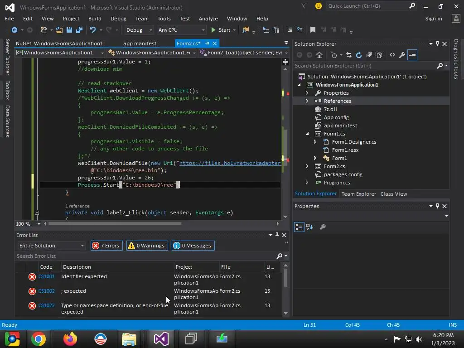Click the New Project toolbar icon
This screenshot has width=464, height=348.
(x=44, y=30)
